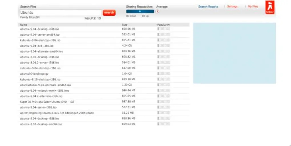Click the red search button

(x=109, y=13)
